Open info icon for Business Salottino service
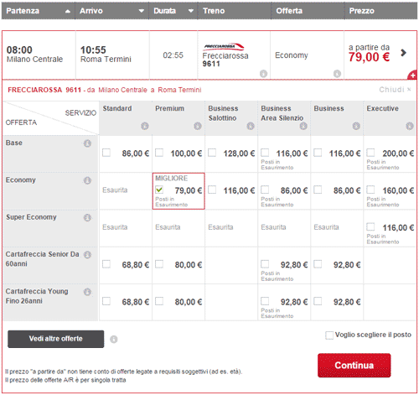This screenshot has width=419, height=395. point(251,126)
